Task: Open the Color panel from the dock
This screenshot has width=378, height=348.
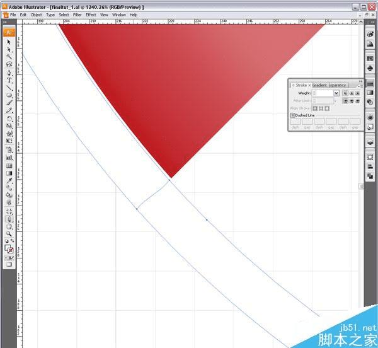Action: 370,34
